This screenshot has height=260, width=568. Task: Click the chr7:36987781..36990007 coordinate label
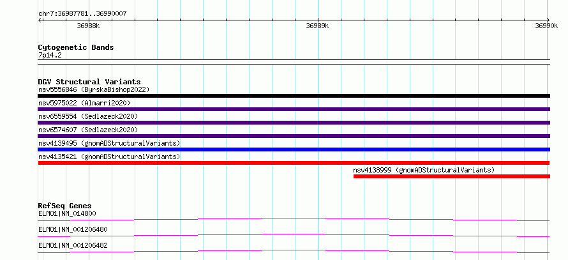pos(82,14)
